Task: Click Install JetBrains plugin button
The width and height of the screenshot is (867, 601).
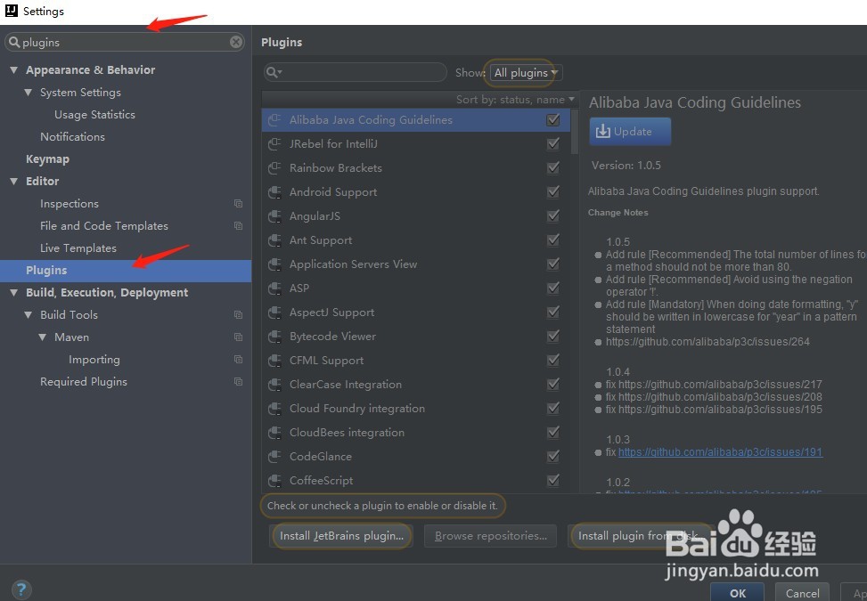Action: (341, 536)
